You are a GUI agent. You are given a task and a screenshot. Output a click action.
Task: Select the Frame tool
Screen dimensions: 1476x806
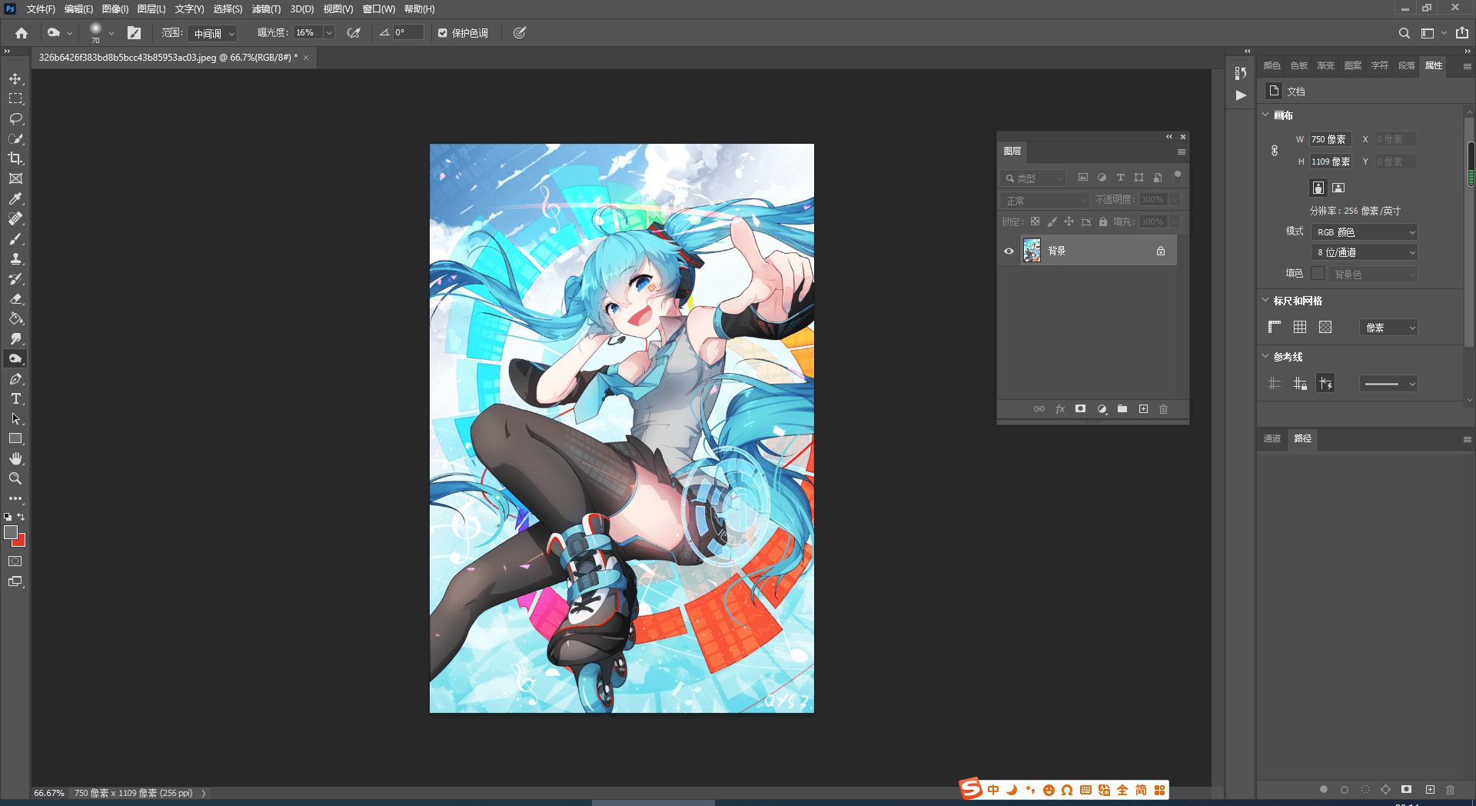click(15, 178)
